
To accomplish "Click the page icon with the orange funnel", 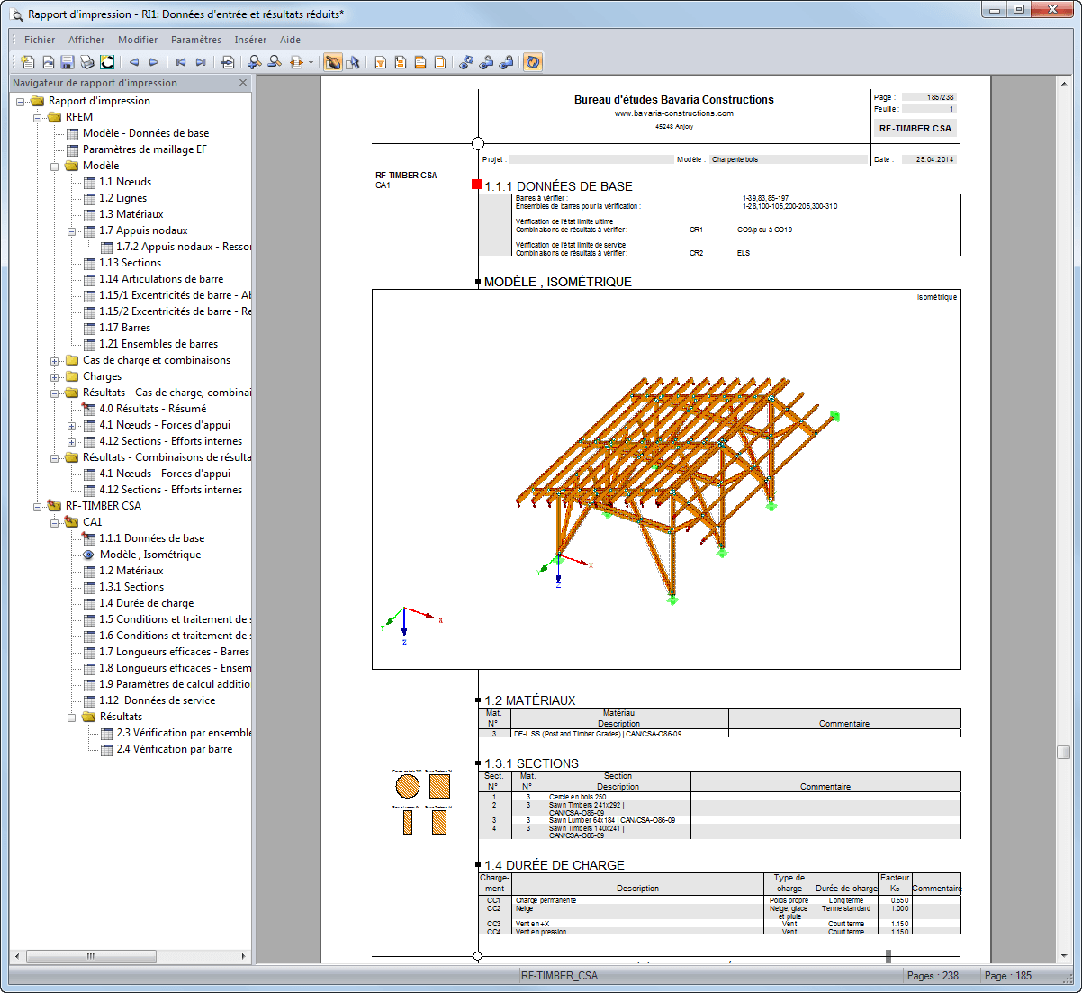I will click(381, 62).
